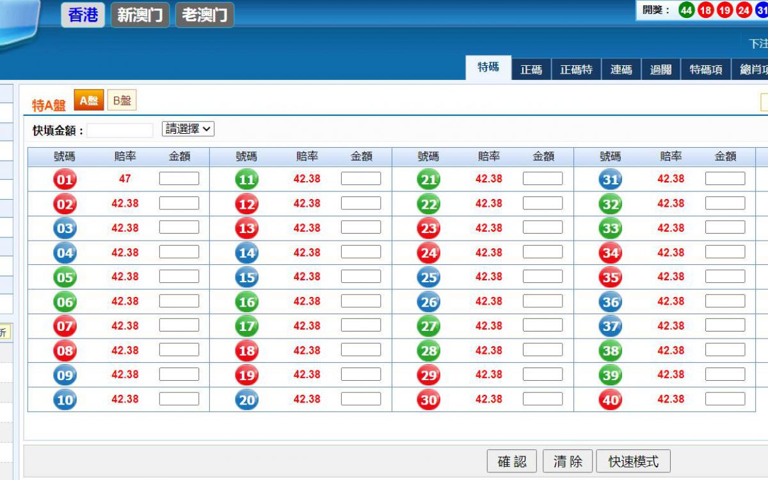Viewport: 768px width, 480px height.
Task: Open 快速模式
Action: click(x=633, y=461)
